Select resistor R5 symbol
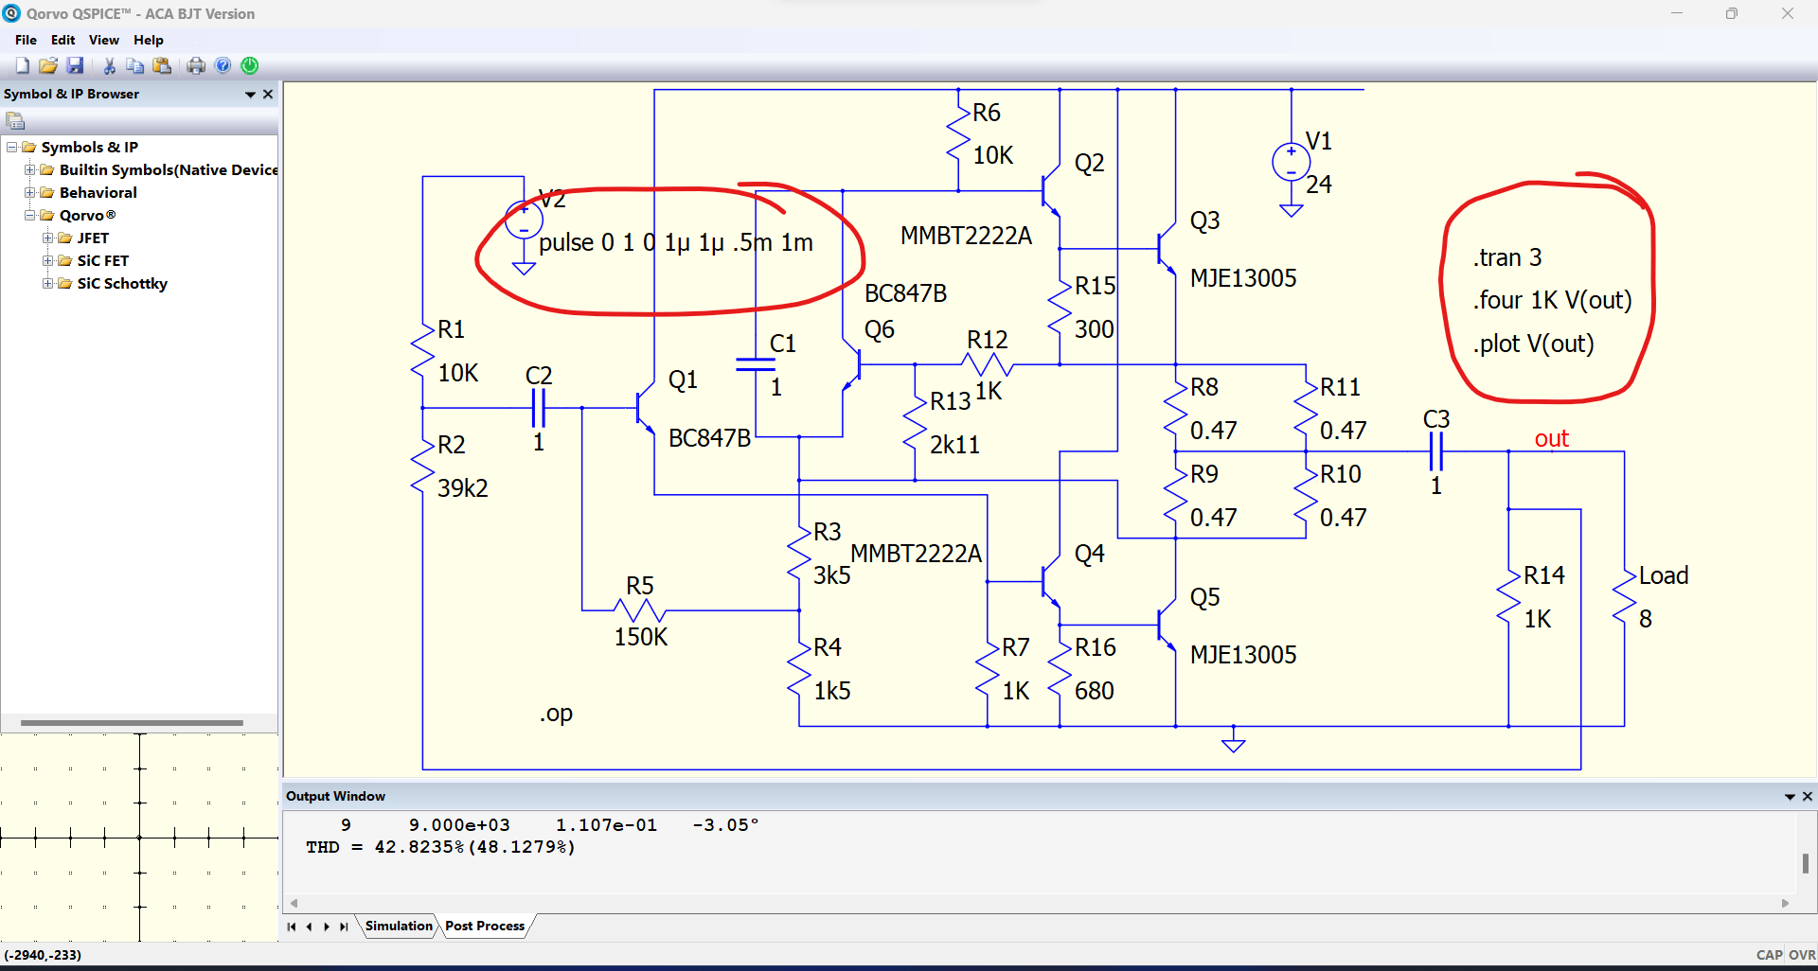Screen dimensions: 1818x971 pyautogui.click(x=640, y=610)
